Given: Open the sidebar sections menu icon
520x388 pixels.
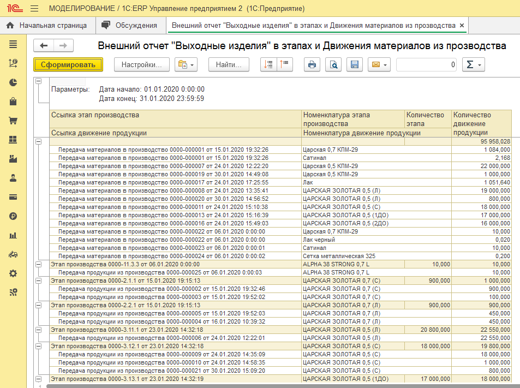Looking at the screenshot, I should point(13,44).
